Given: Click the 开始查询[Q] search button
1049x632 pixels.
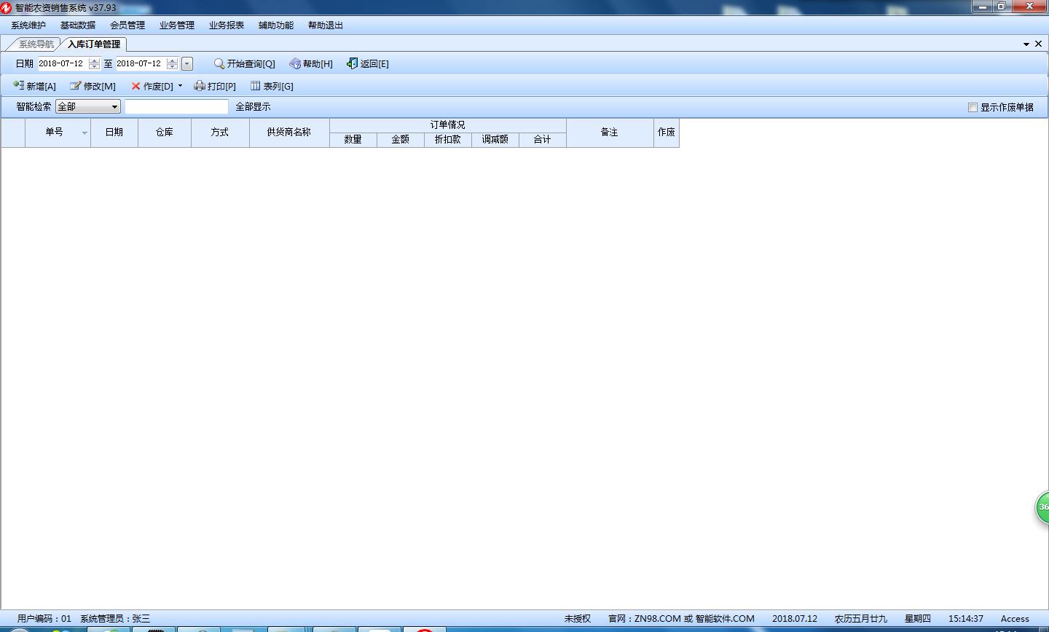Looking at the screenshot, I should [245, 64].
